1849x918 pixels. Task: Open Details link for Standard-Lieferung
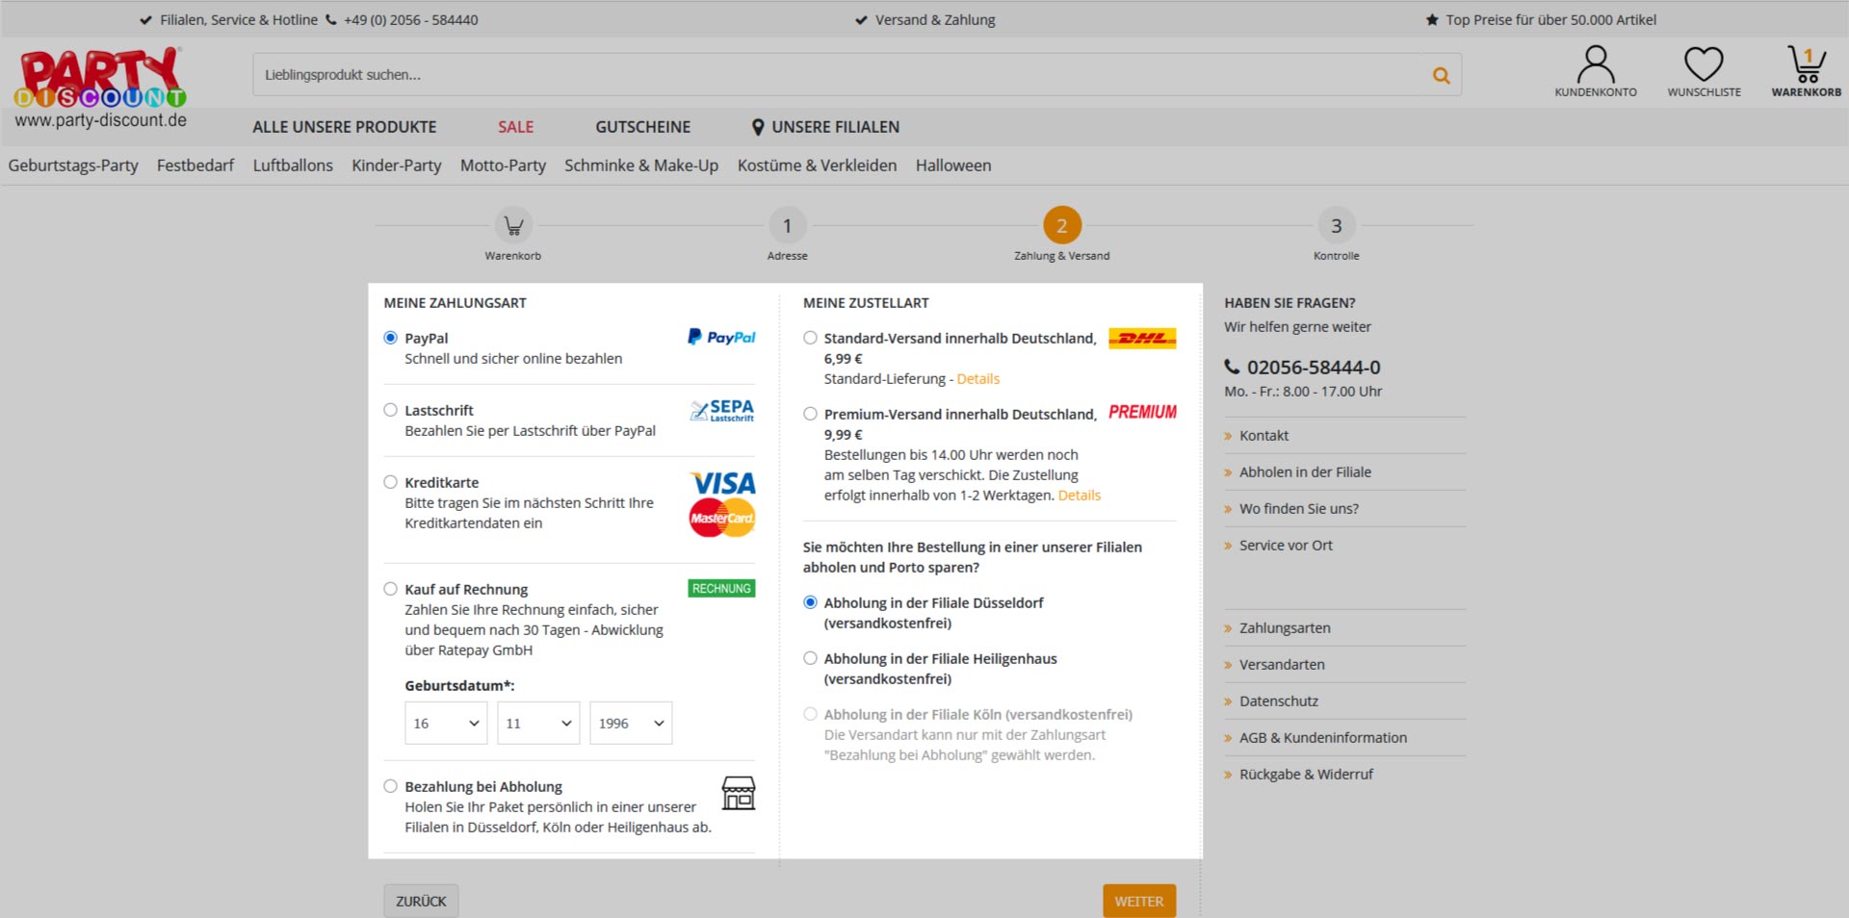(x=977, y=379)
